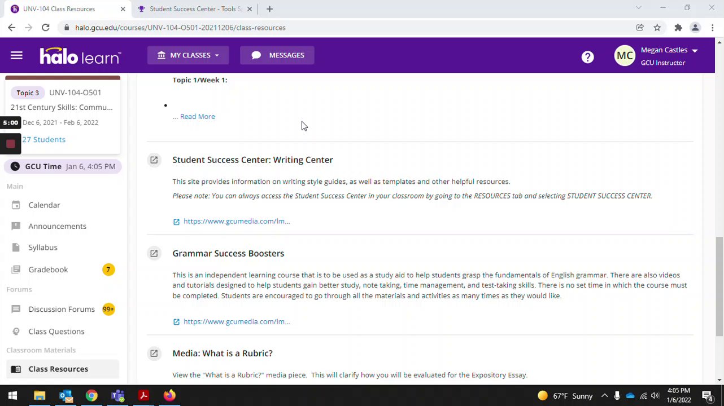724x406 pixels.
Task: Close the Student Success Center browser tab
Action: coord(249,9)
